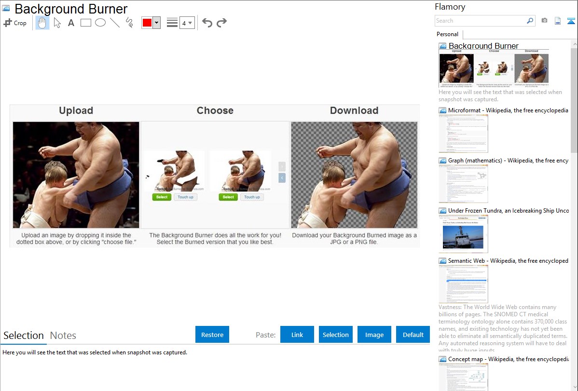Click the Choose heading in snapshot
This screenshot has height=391, width=578.
[x=215, y=110]
